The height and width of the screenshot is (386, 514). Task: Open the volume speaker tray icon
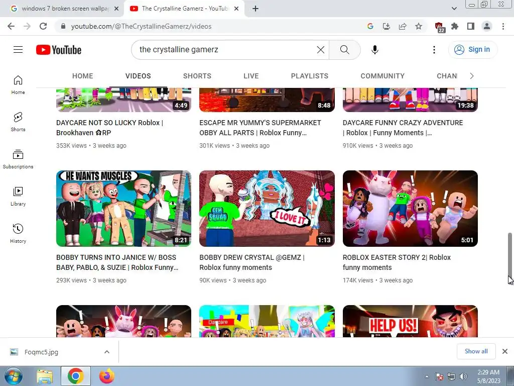pyautogui.click(x=463, y=376)
